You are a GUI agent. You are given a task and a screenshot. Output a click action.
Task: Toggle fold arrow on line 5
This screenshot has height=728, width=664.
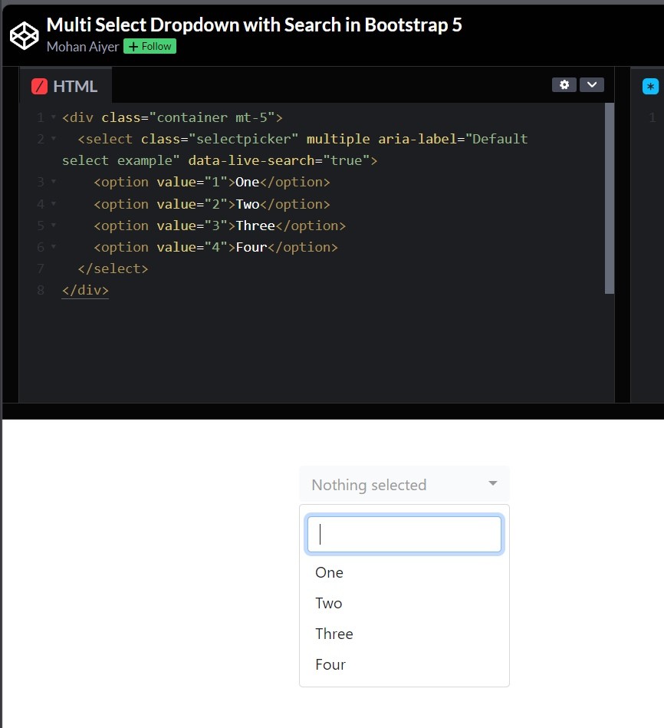[53, 226]
